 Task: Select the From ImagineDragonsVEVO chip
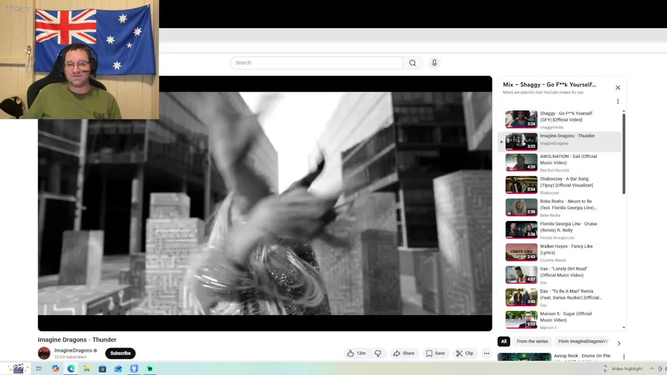pyautogui.click(x=583, y=342)
